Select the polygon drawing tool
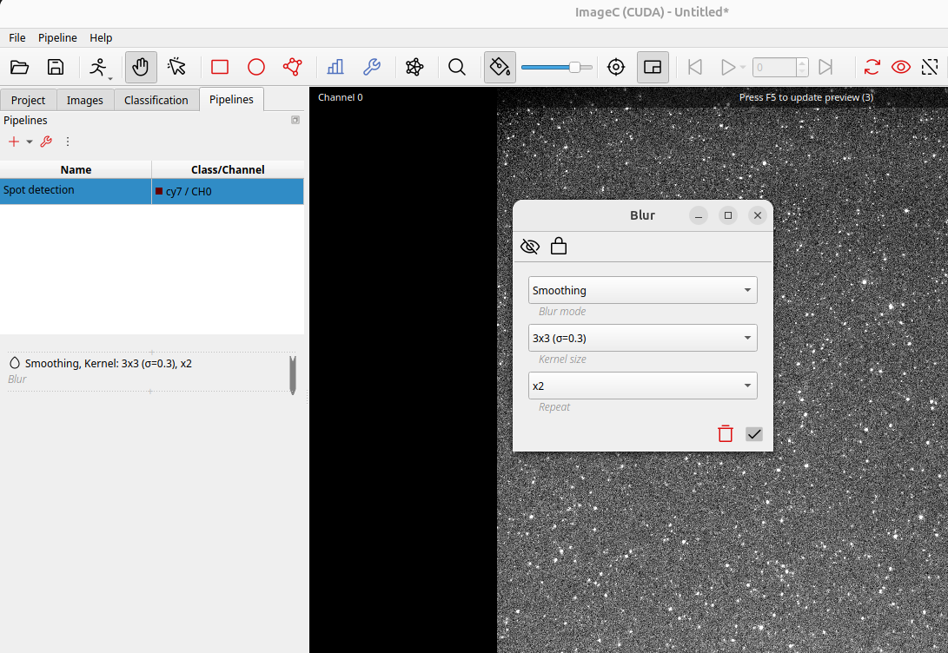 pyautogui.click(x=292, y=67)
